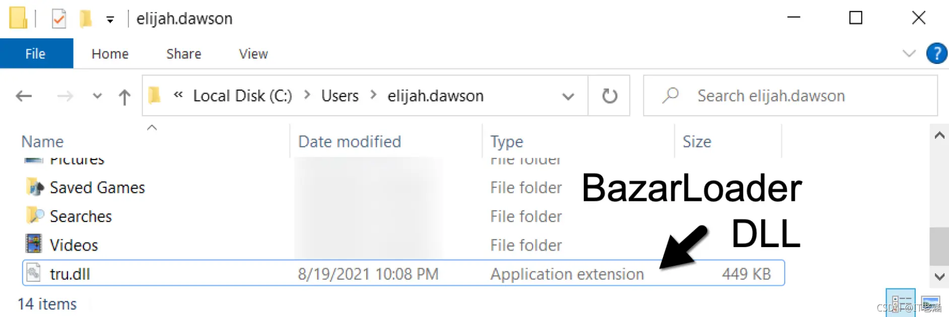Select the tru.dll file
The width and height of the screenshot is (949, 317).
point(403,273)
